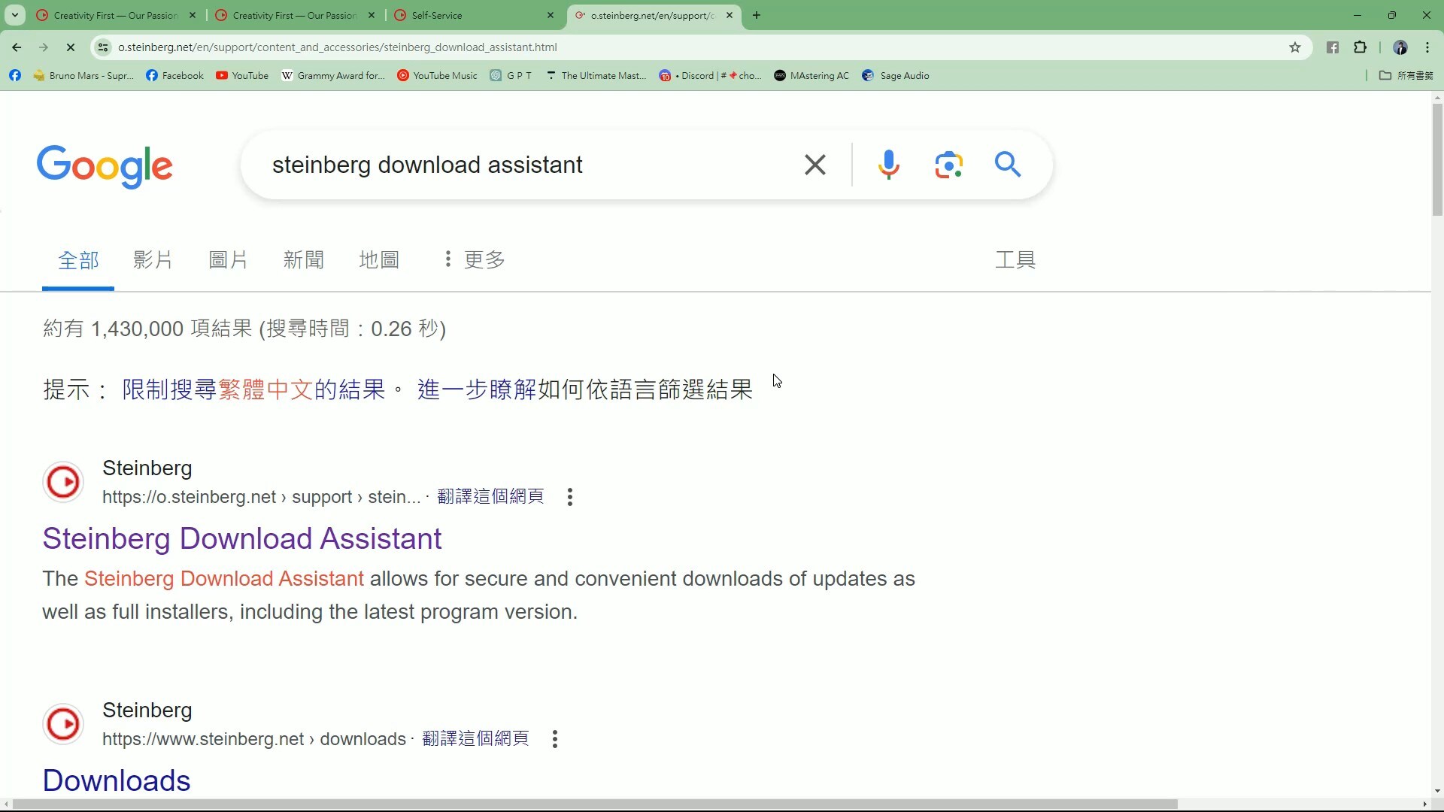Open site information icon in address bar
The height and width of the screenshot is (812, 1444).
tap(103, 47)
